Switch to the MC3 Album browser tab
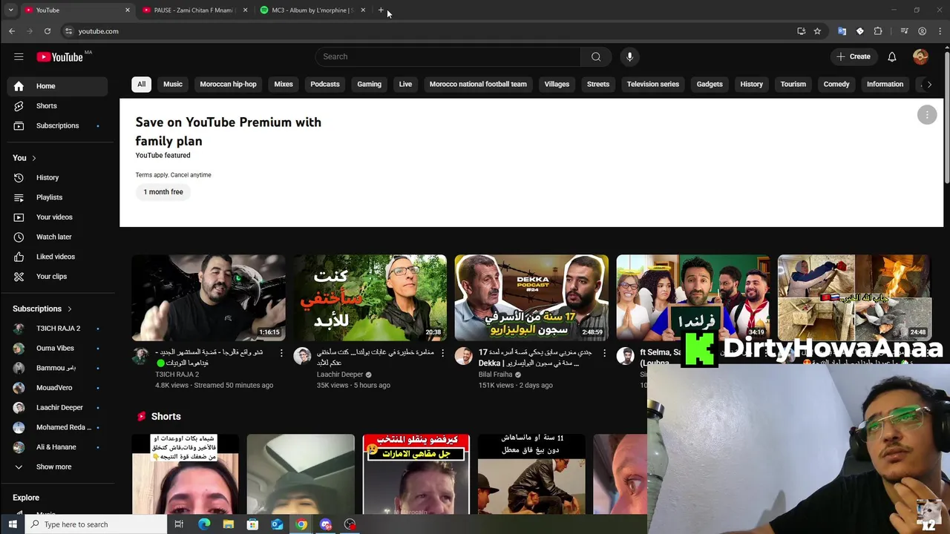The height and width of the screenshot is (534, 950). pyautogui.click(x=312, y=10)
